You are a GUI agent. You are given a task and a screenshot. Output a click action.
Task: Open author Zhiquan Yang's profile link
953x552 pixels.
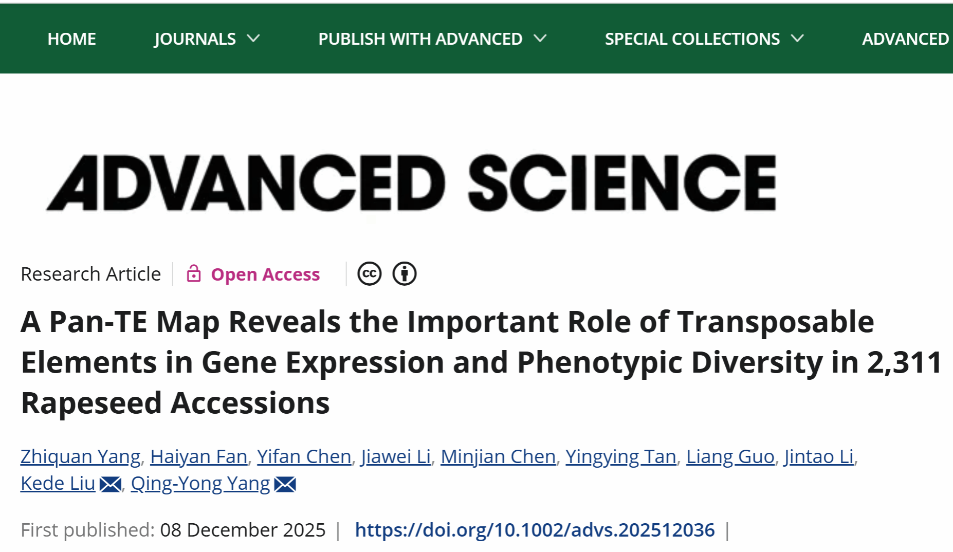click(80, 456)
